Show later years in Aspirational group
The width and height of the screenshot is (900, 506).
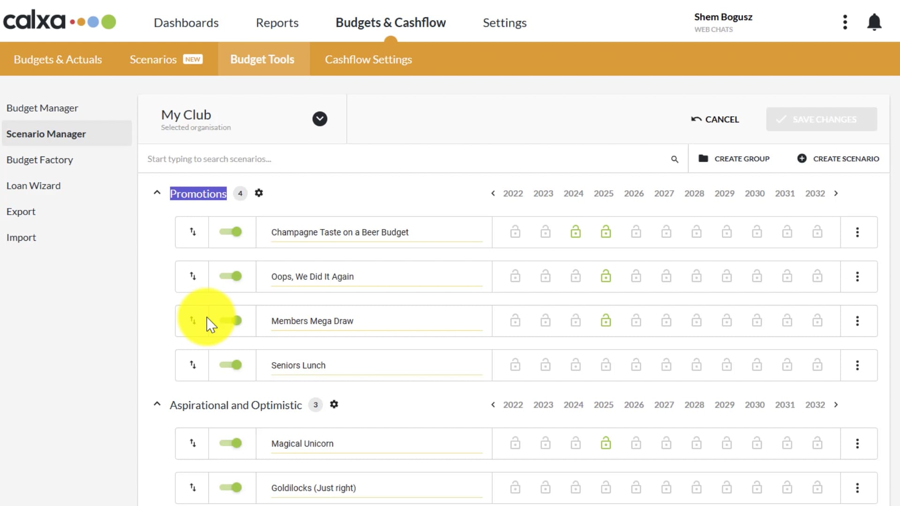coord(836,405)
